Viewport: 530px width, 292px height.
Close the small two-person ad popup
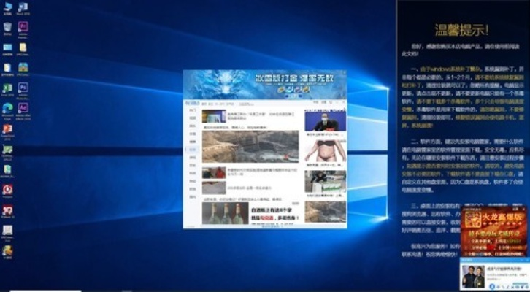[528, 260]
